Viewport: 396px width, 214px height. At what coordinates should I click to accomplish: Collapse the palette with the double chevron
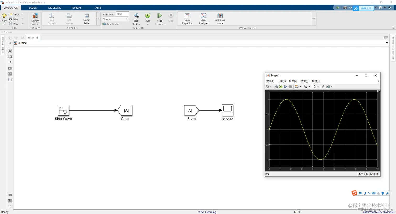pos(10,206)
